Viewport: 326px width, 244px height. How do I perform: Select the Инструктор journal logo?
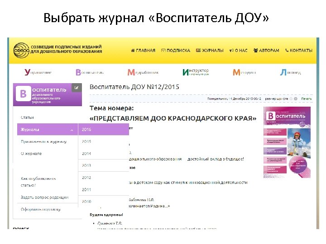tap(196, 72)
